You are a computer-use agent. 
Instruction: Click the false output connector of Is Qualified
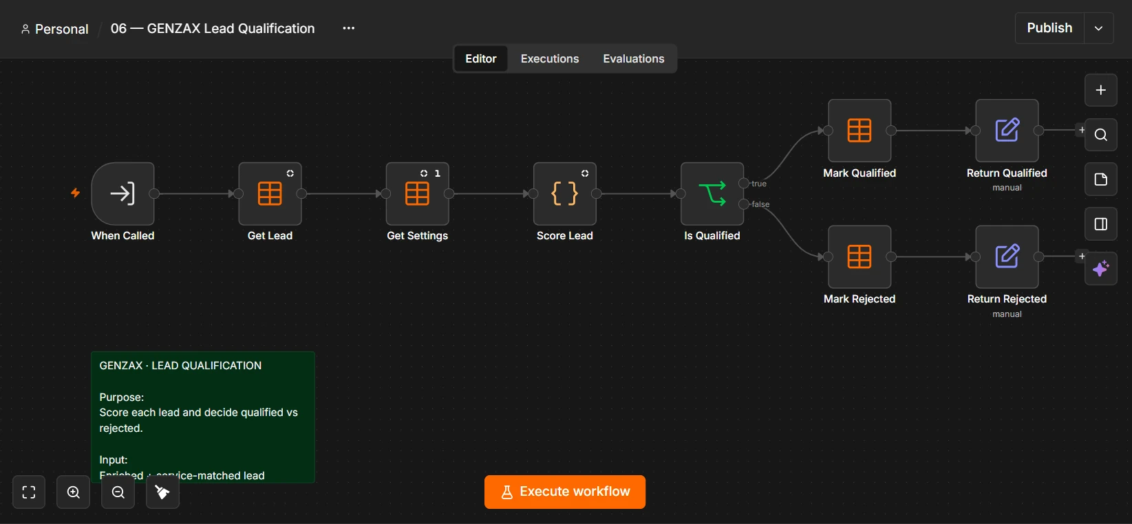point(744,204)
